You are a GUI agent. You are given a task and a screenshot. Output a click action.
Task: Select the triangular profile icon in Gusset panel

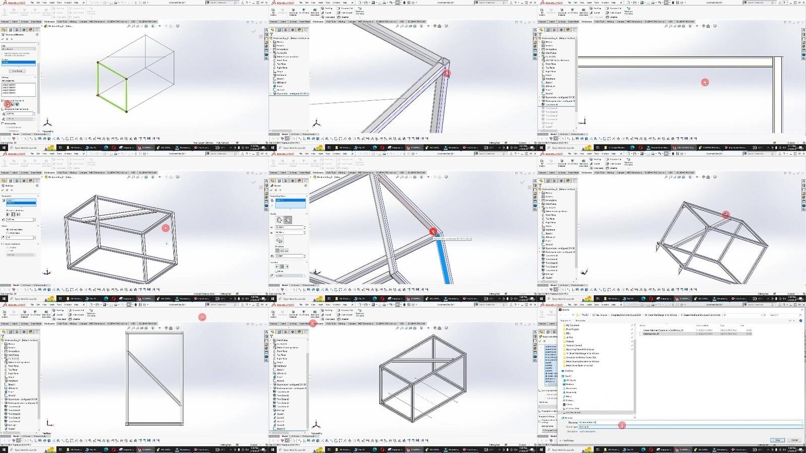tap(287, 220)
